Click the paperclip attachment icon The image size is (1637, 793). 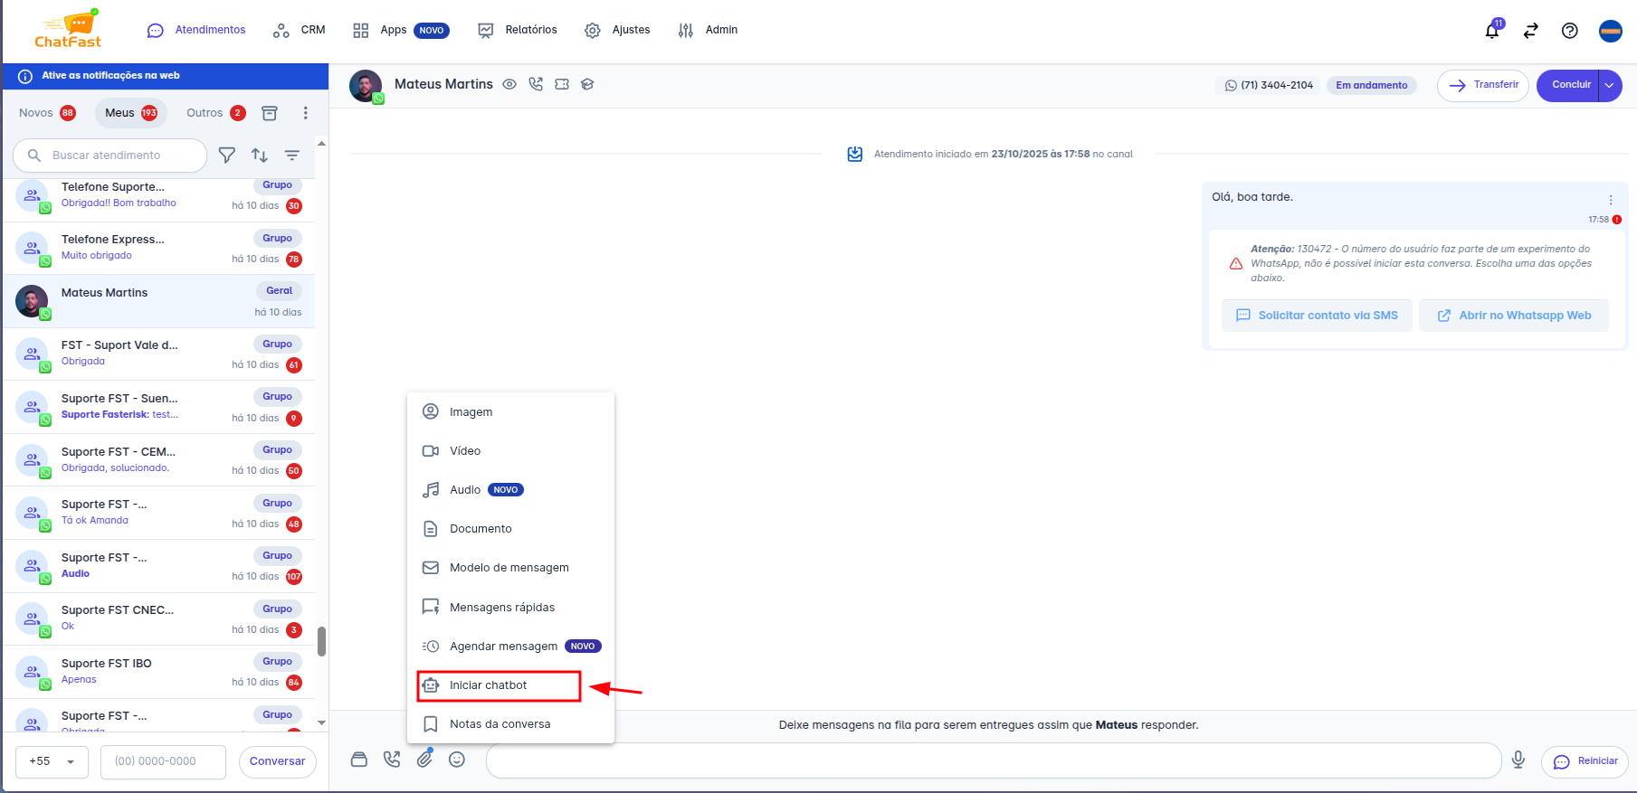pyautogui.click(x=424, y=760)
